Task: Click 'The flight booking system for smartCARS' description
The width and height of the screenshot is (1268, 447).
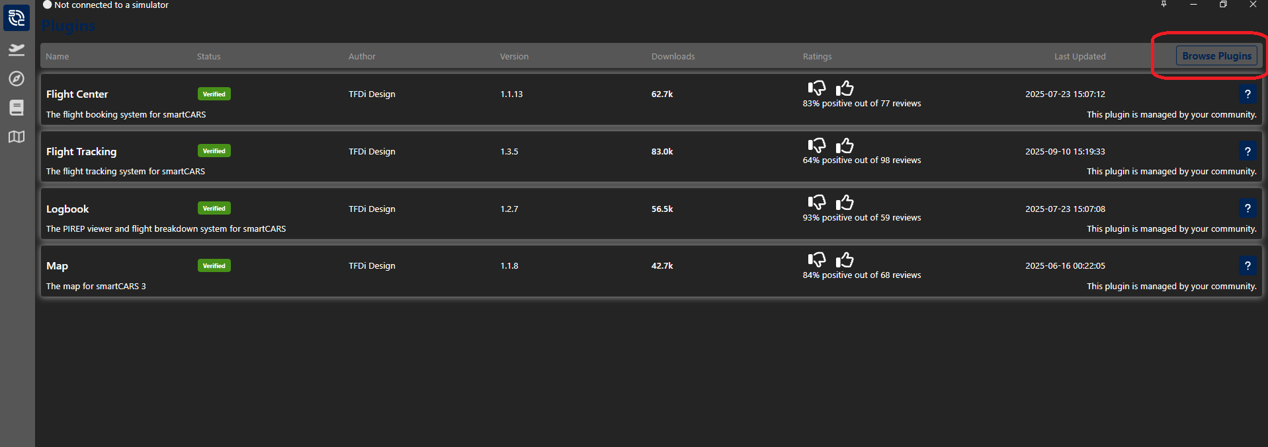Action: point(126,115)
